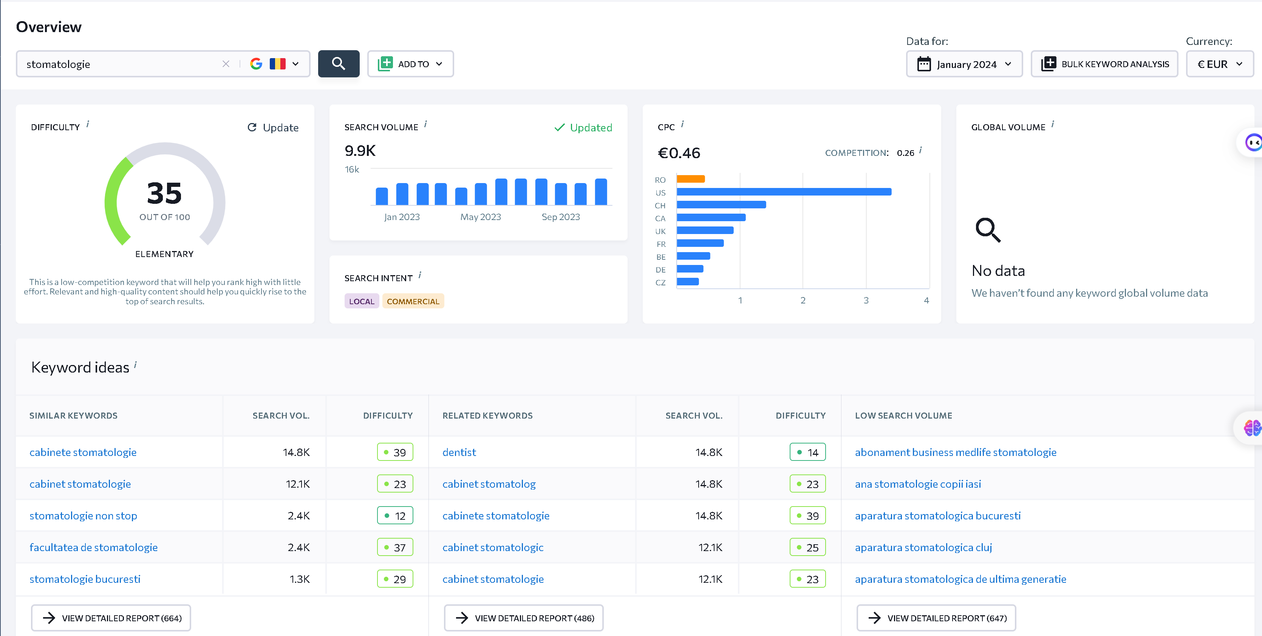The width and height of the screenshot is (1262, 636).
Task: Click the colorful brain AI icon
Action: click(1252, 428)
